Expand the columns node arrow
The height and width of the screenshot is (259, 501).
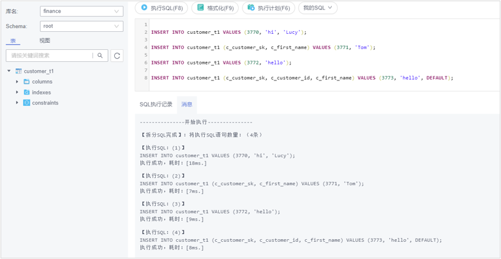(x=17, y=82)
